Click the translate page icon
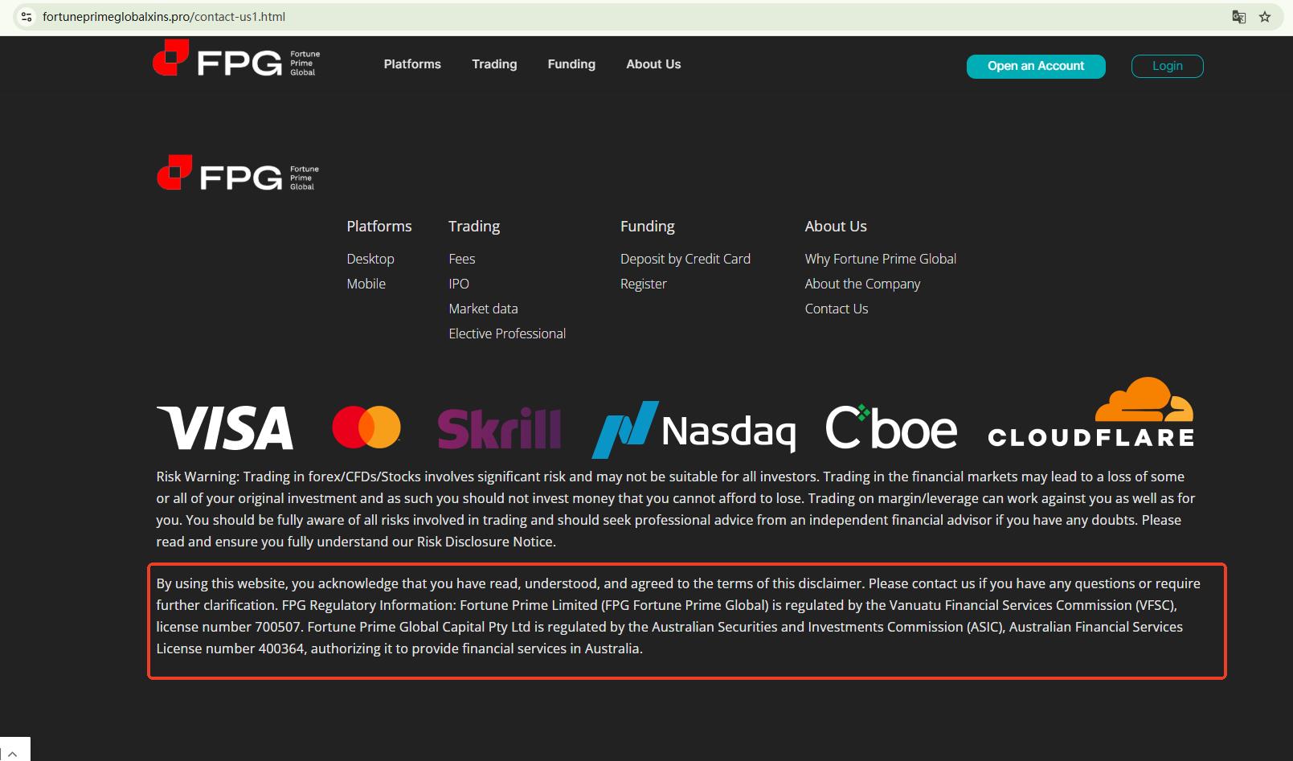1293x761 pixels. [1239, 17]
